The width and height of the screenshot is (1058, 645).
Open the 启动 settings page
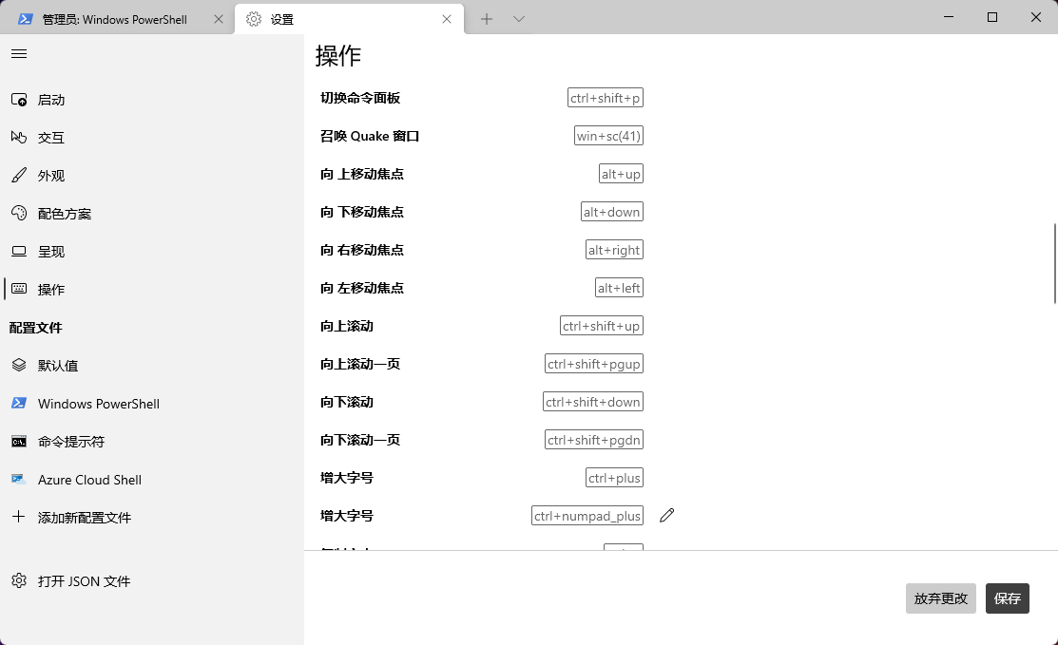click(x=51, y=100)
